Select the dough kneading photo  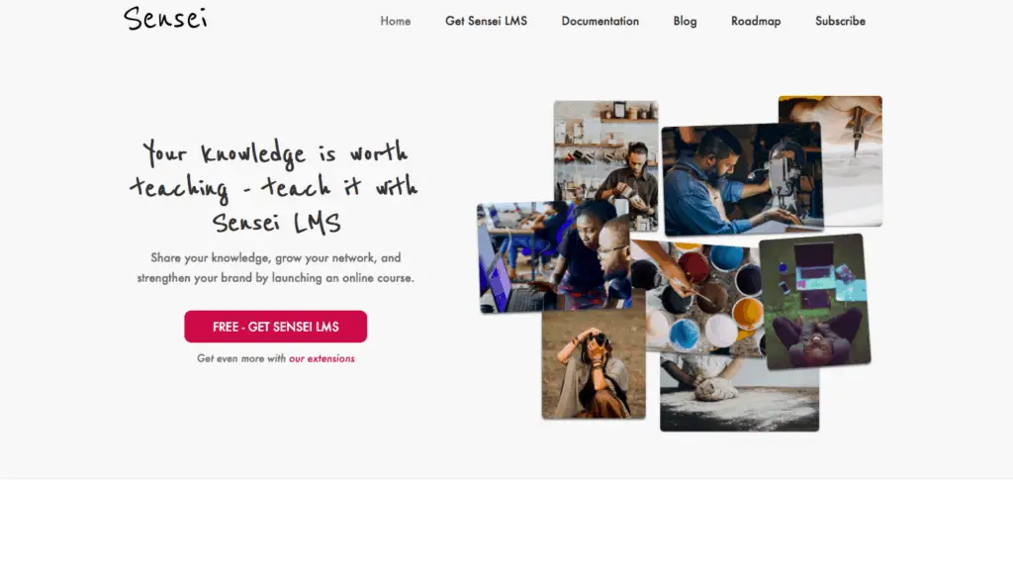pos(739,392)
